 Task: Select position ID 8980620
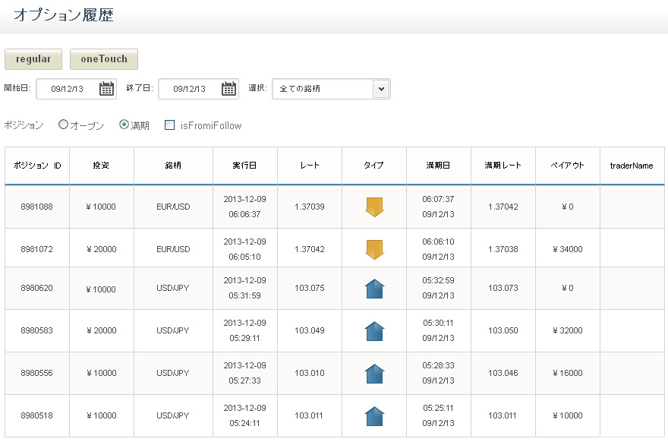pos(36,288)
